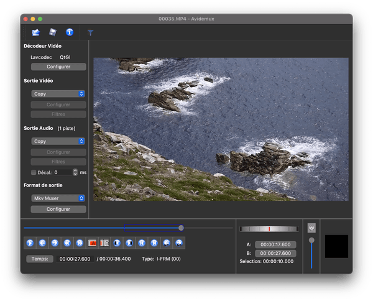
Task: Seek forward 60 seconds
Action: (179, 243)
